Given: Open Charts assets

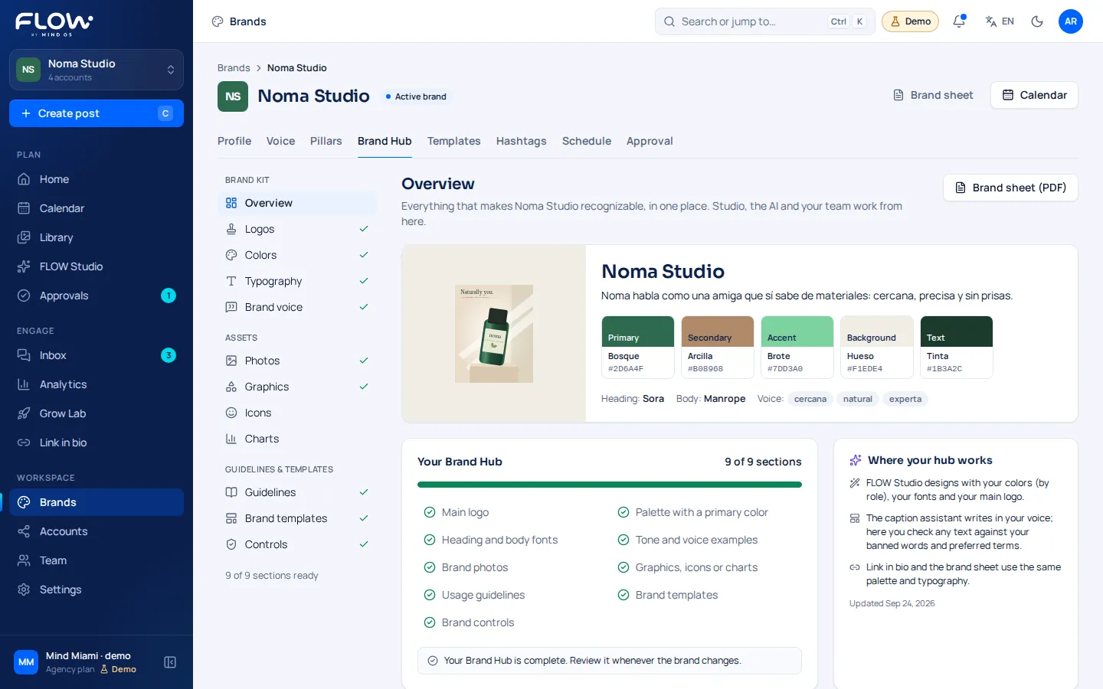Looking at the screenshot, I should [297, 439].
